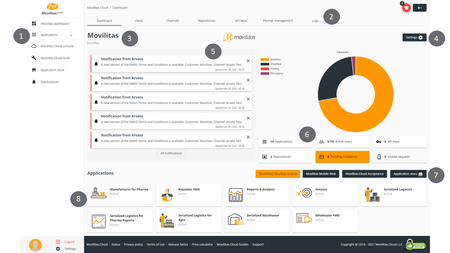Dismiss the September 08 Arvato notification
Image resolution: width=450 pixels, height=253 pixels.
[x=248, y=61]
